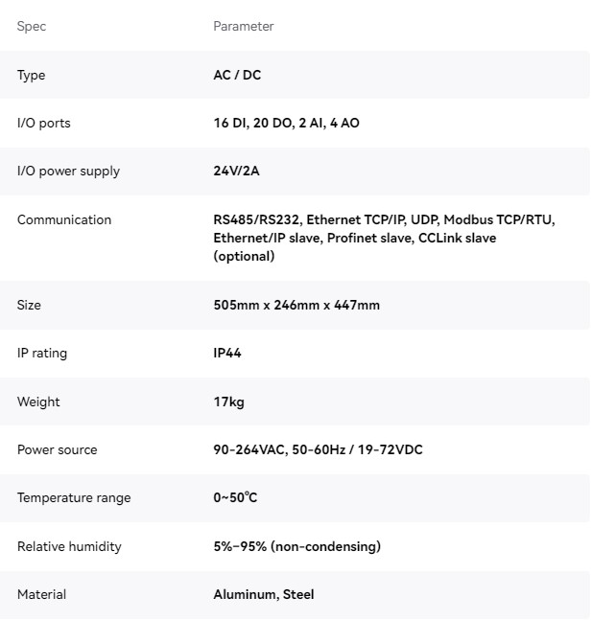The width and height of the screenshot is (592, 620).
Task: Select the "I/O ports" row label
Action: 43,124
